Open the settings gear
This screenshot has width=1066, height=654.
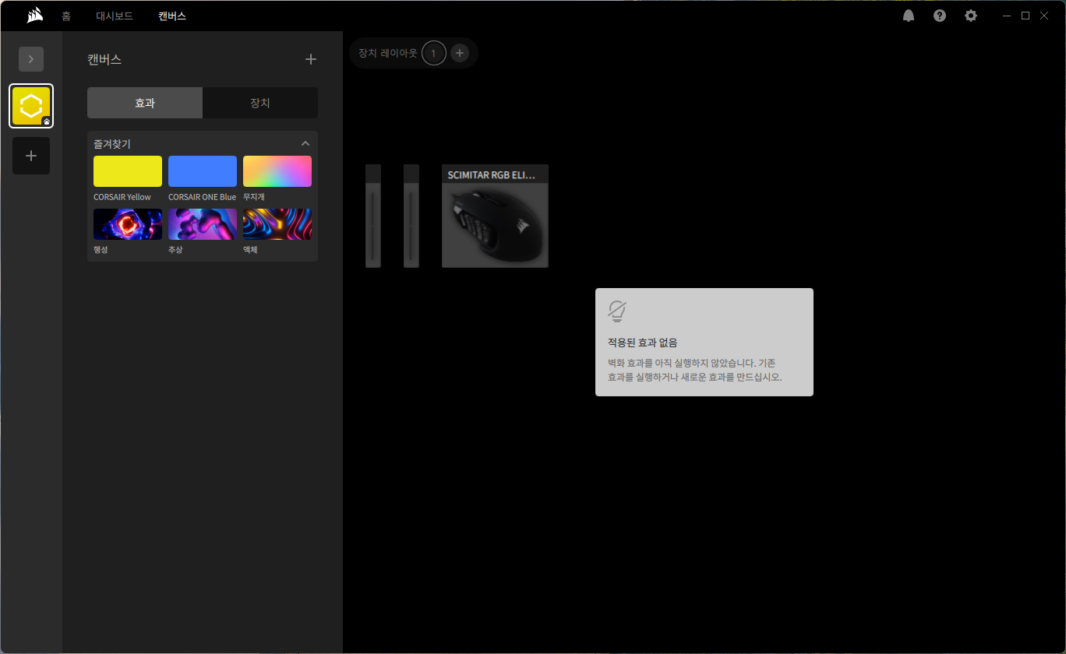point(971,16)
